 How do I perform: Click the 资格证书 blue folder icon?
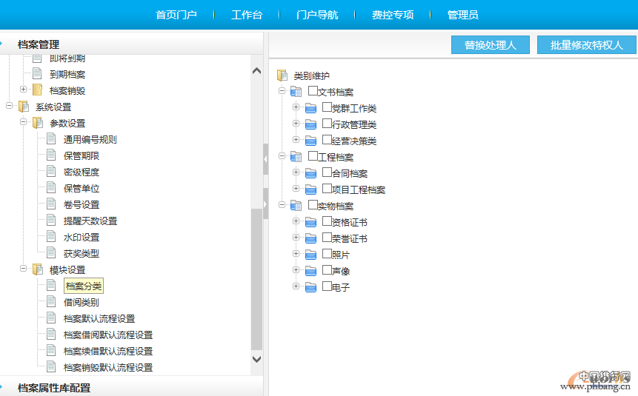coord(311,222)
